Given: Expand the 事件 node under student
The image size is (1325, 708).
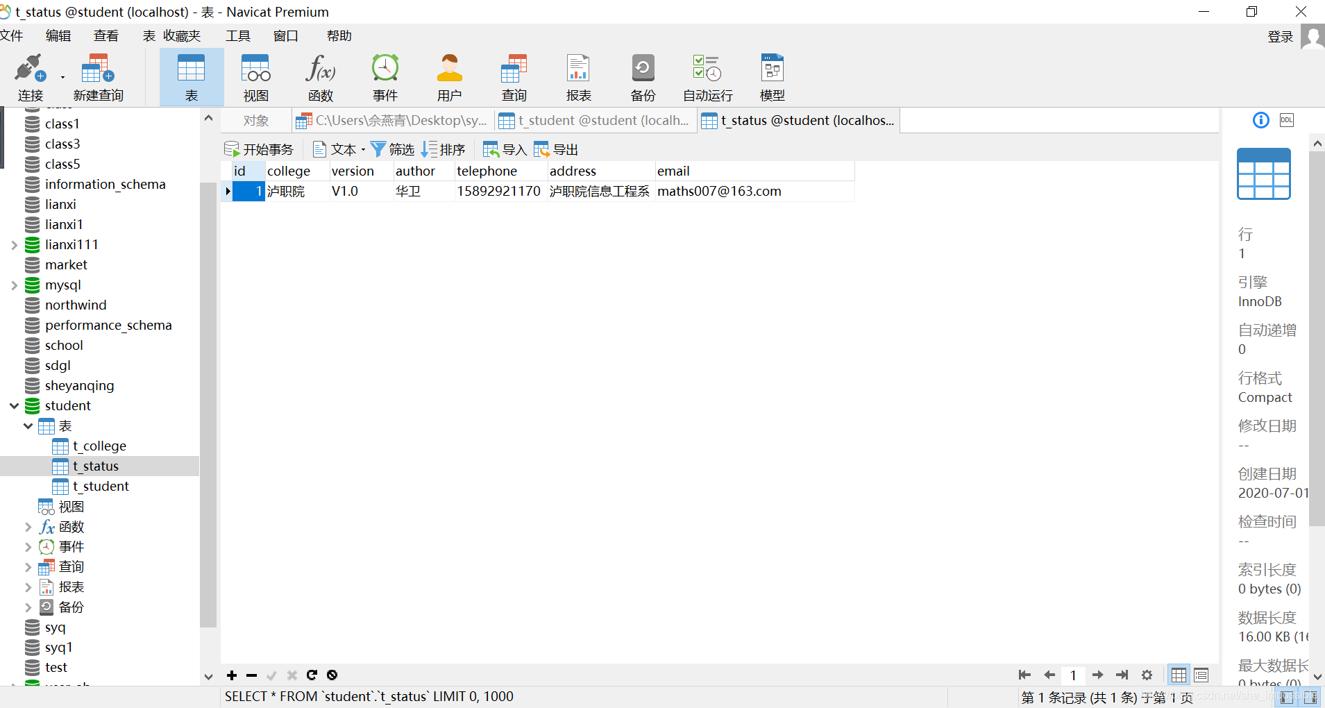Looking at the screenshot, I should (28, 547).
